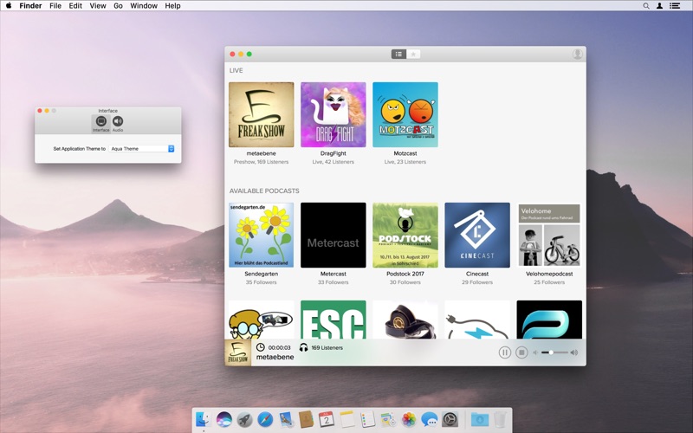Switch to favorites star view
693x433 pixels.
click(413, 54)
